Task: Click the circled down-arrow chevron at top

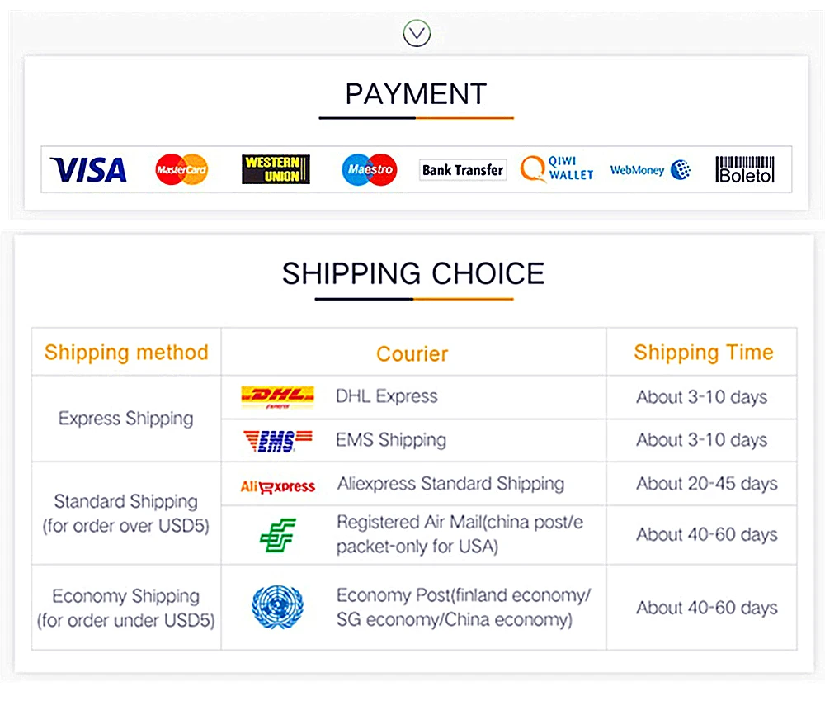Action: (x=417, y=33)
